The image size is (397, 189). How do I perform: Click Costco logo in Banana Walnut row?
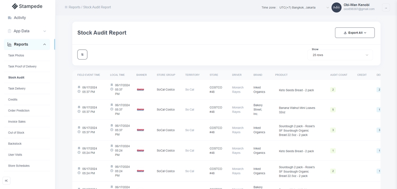140,110
